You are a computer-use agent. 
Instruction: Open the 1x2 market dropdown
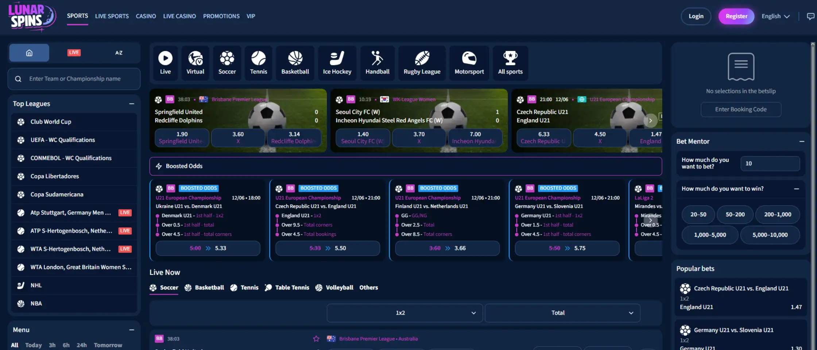coord(404,313)
